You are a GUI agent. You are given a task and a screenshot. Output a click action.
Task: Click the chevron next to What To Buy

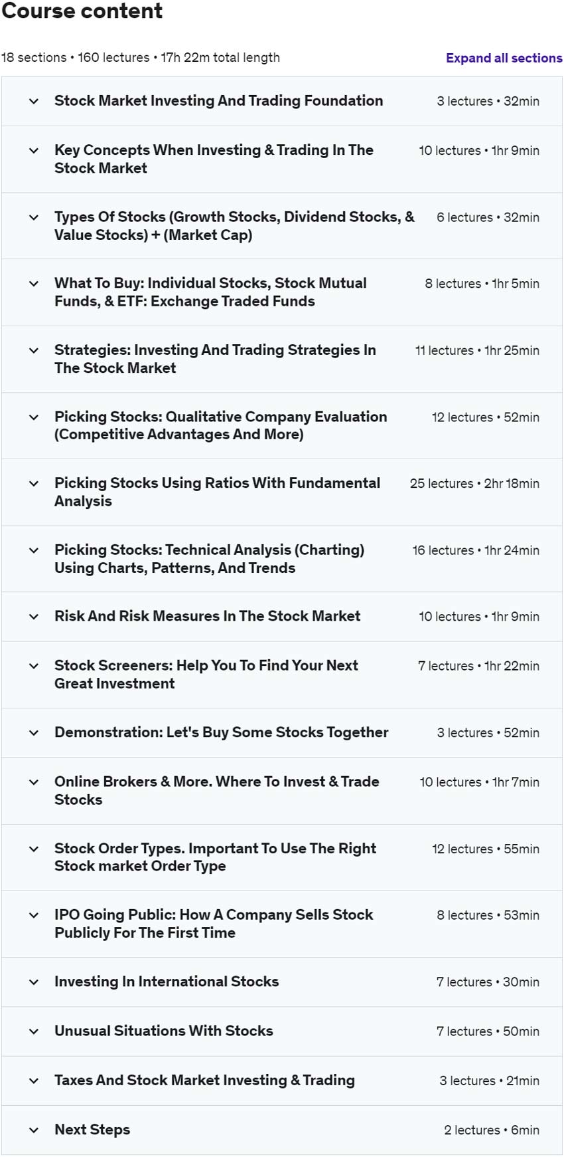click(x=34, y=284)
